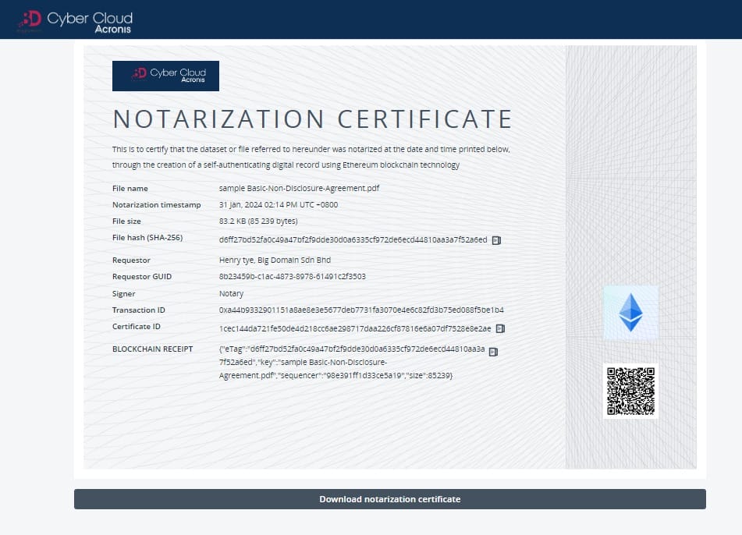The image size is (742, 535).
Task: Click the notarization timestamp 31 Jan, 2024
Action: [x=279, y=205]
